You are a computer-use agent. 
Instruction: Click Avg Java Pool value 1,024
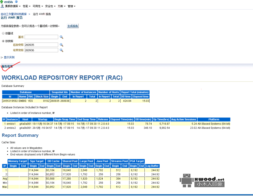(x=100, y=179)
